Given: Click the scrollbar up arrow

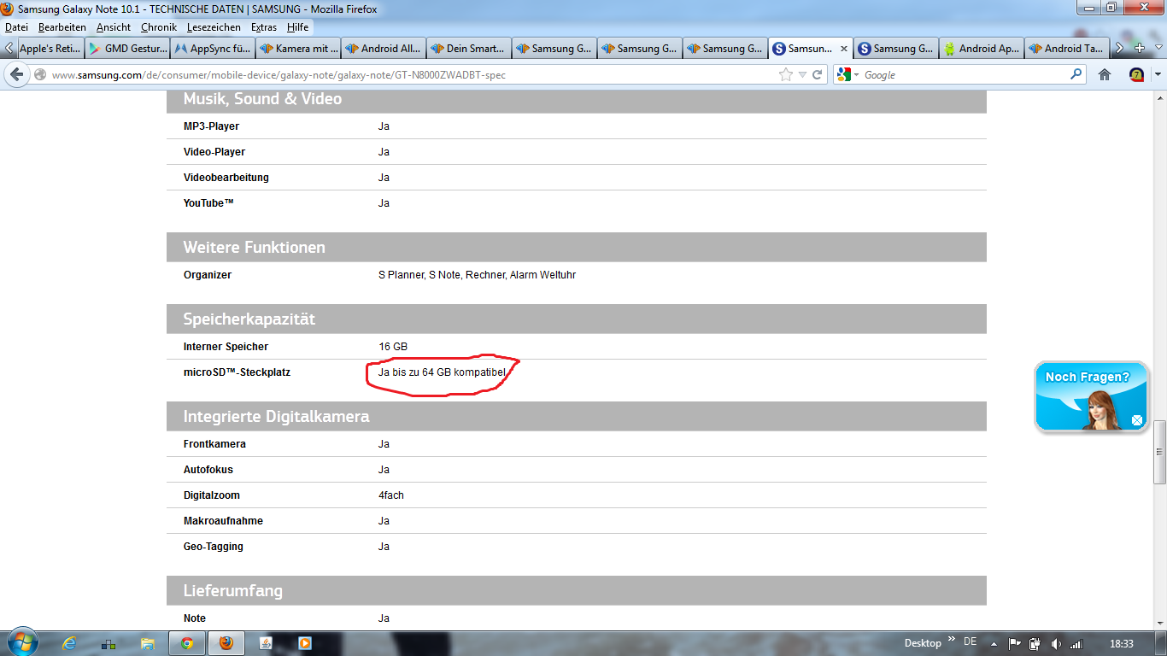Looking at the screenshot, I should click(1159, 97).
